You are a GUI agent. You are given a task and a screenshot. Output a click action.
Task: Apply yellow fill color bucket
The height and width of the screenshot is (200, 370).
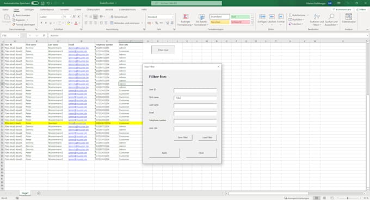(x=68, y=23)
